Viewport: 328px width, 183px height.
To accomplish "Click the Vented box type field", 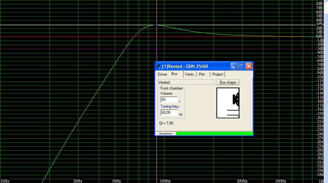I will coord(186,82).
